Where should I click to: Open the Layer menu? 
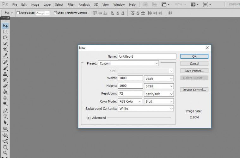47,5
